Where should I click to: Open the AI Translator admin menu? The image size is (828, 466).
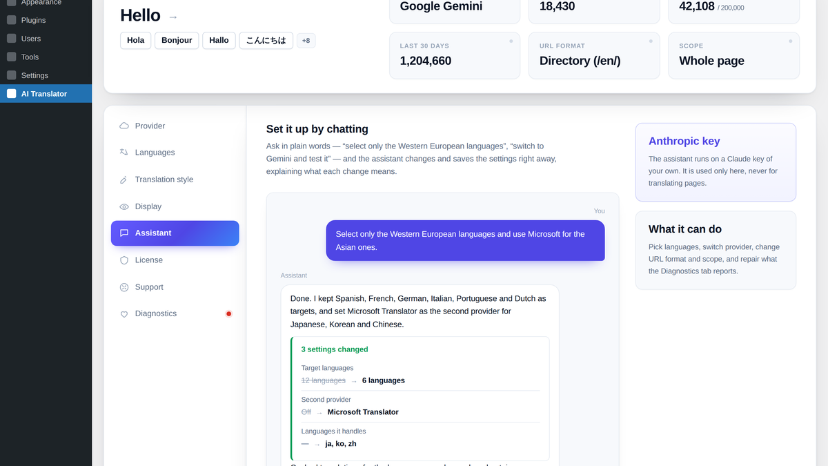[x=46, y=93]
